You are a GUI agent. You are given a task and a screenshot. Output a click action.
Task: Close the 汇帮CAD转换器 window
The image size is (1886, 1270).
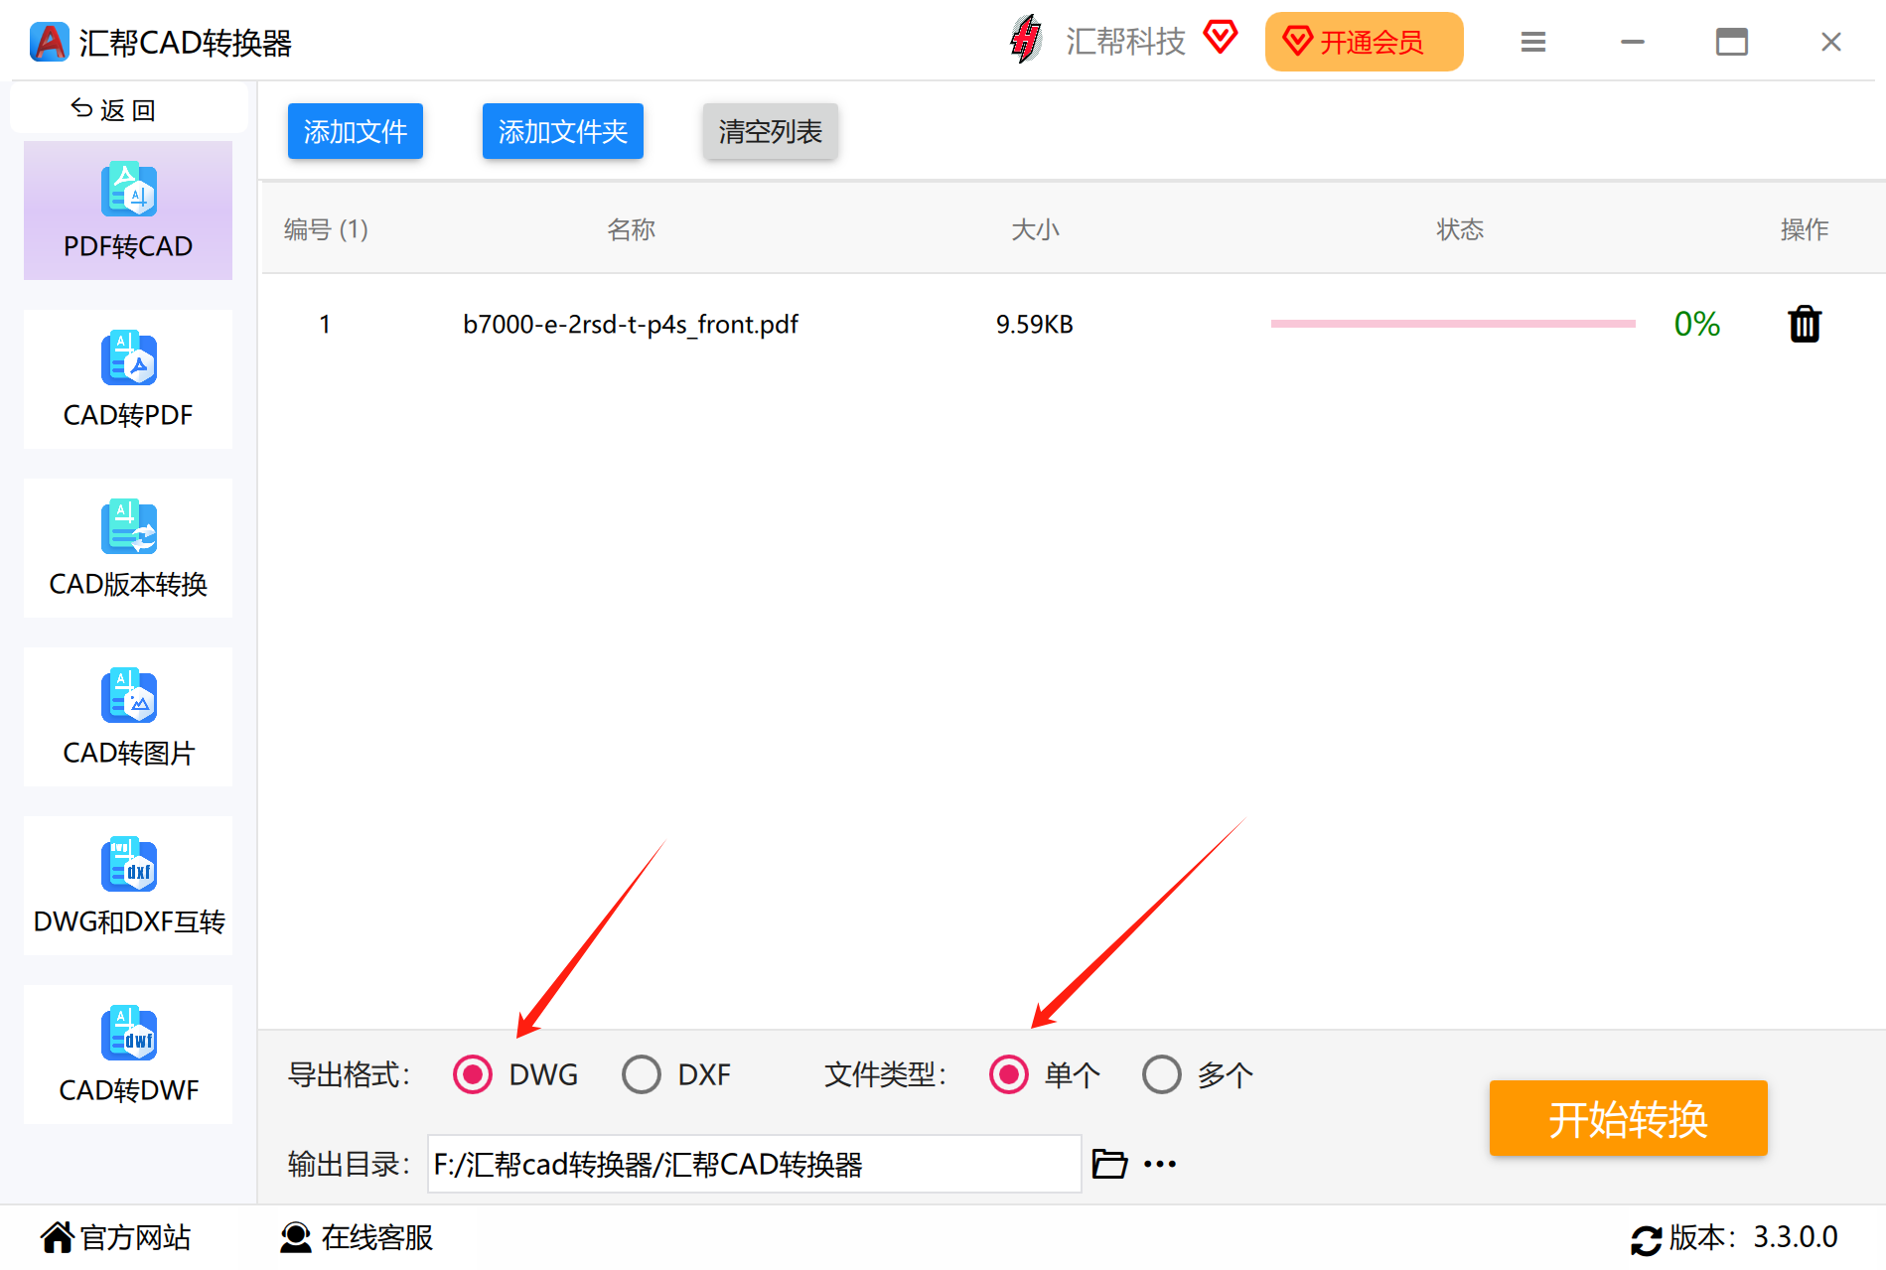pyautogui.click(x=1831, y=42)
